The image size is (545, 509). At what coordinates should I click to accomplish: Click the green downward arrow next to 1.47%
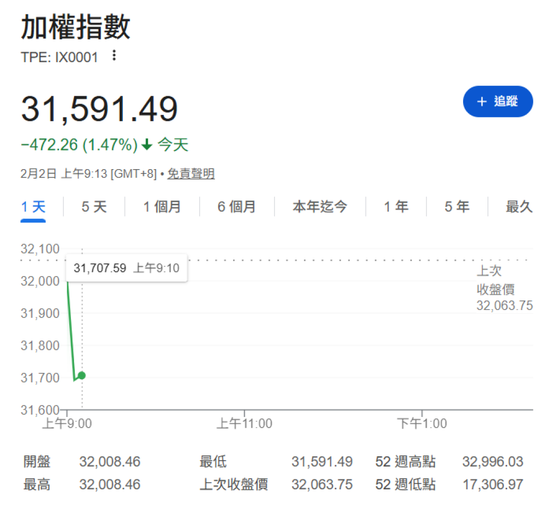click(x=147, y=144)
